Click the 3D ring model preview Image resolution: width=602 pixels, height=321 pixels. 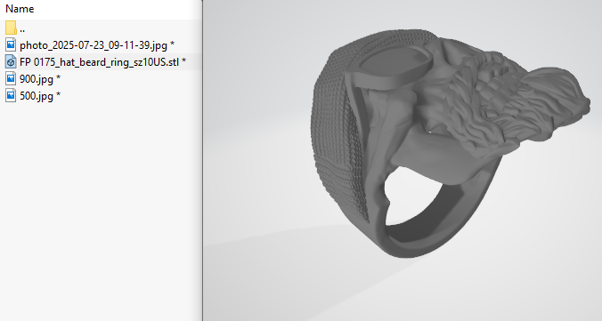[x=450, y=142]
